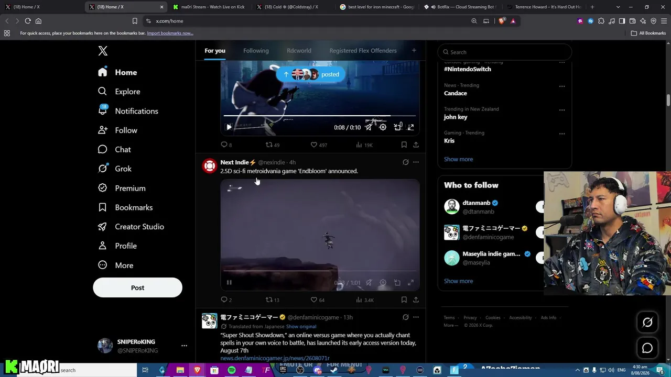The height and width of the screenshot is (377, 671).
Task: Go to Home in the sidebar
Action: 118,72
